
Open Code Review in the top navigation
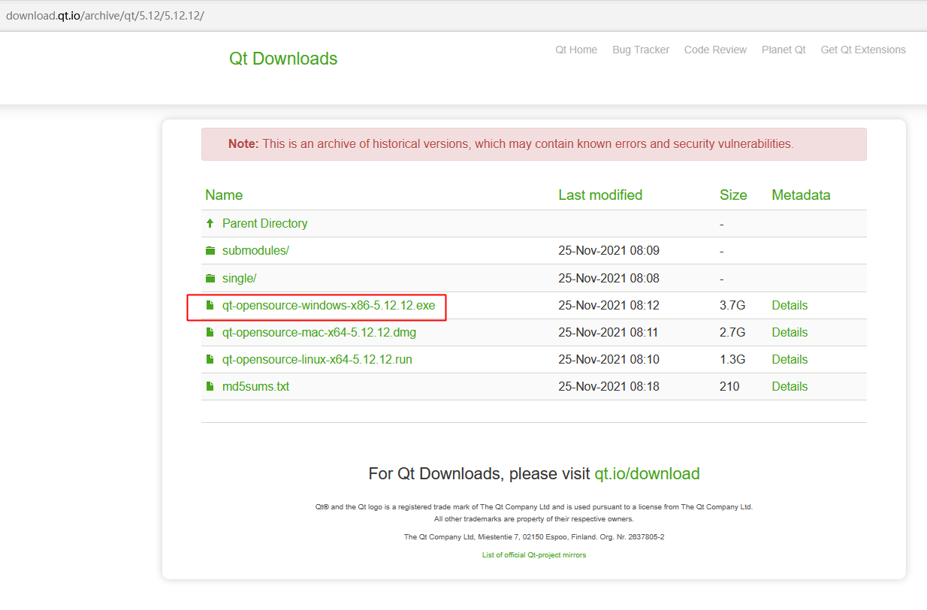715,50
